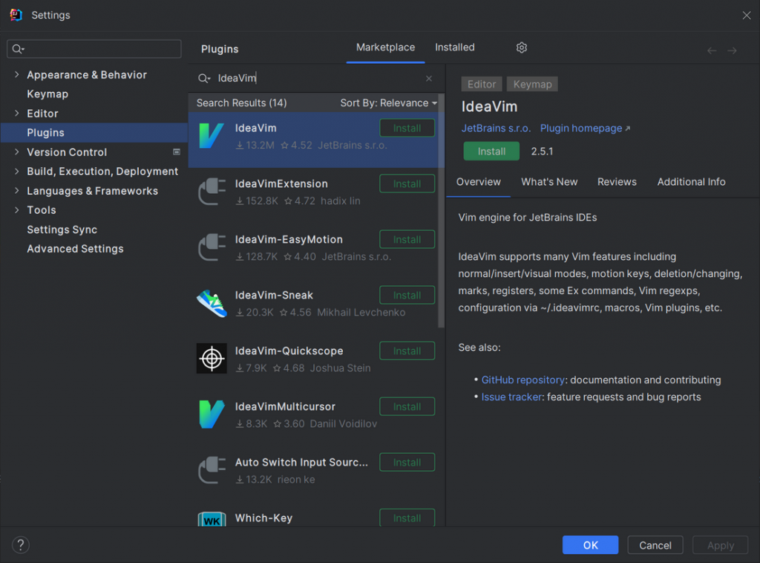Open the What's New tab
The width and height of the screenshot is (760, 563).
549,182
